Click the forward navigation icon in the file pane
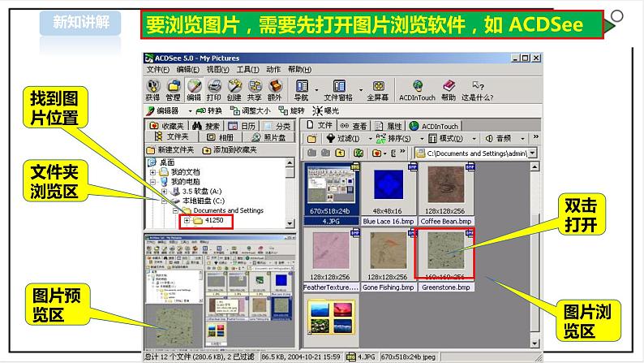Image resolution: width=644 pixels, height=363 pixels. pyautogui.click(x=326, y=153)
